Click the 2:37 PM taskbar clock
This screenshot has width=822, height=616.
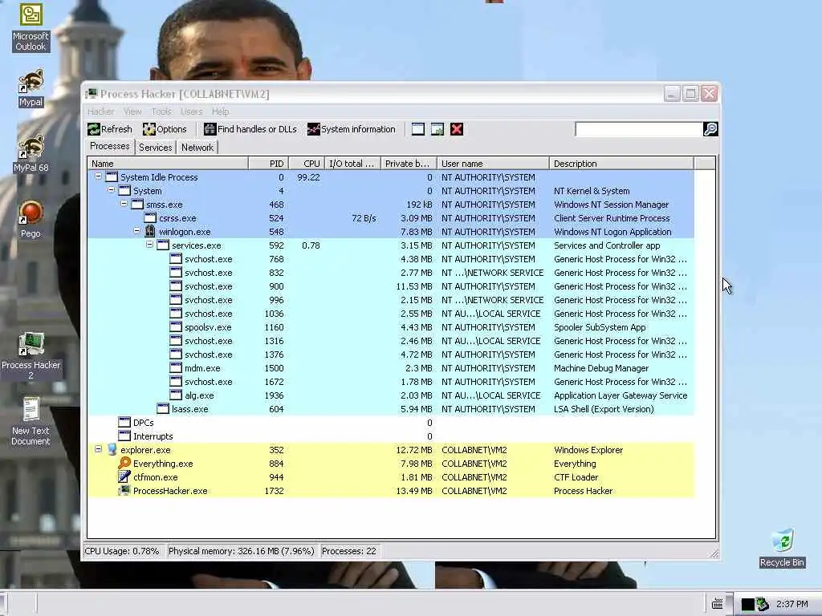tap(792, 604)
